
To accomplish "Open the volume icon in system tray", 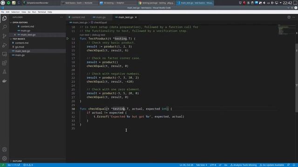I will pos(264,3).
